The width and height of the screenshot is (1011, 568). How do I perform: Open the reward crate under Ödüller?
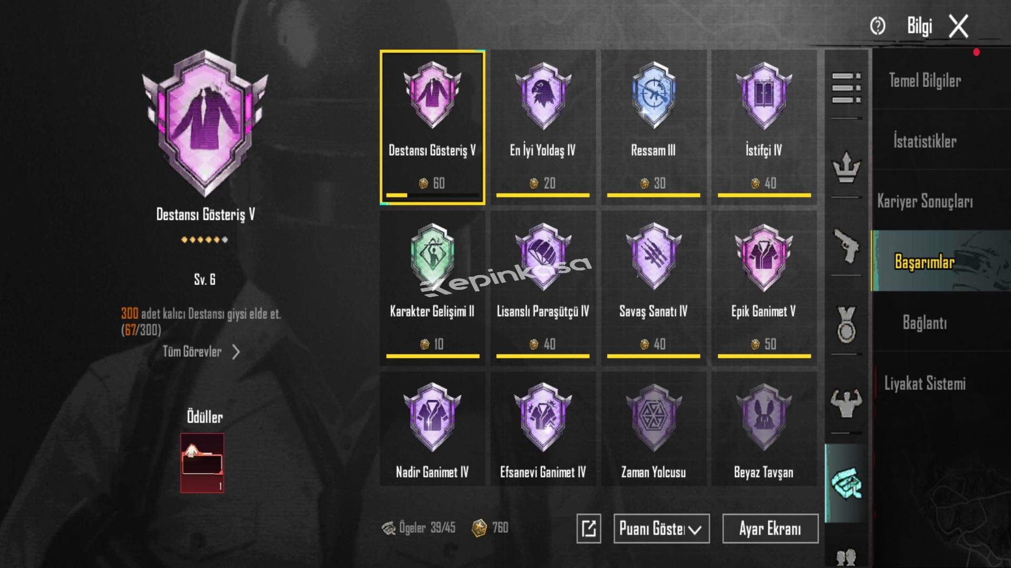click(x=202, y=463)
